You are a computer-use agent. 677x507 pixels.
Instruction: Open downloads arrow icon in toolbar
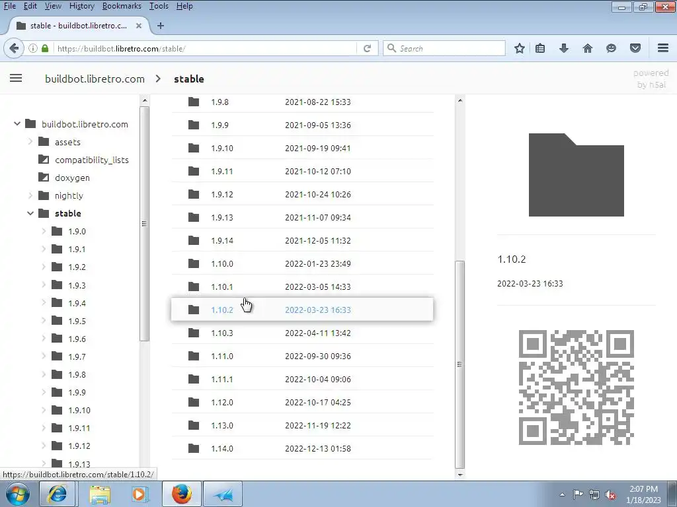coord(563,48)
